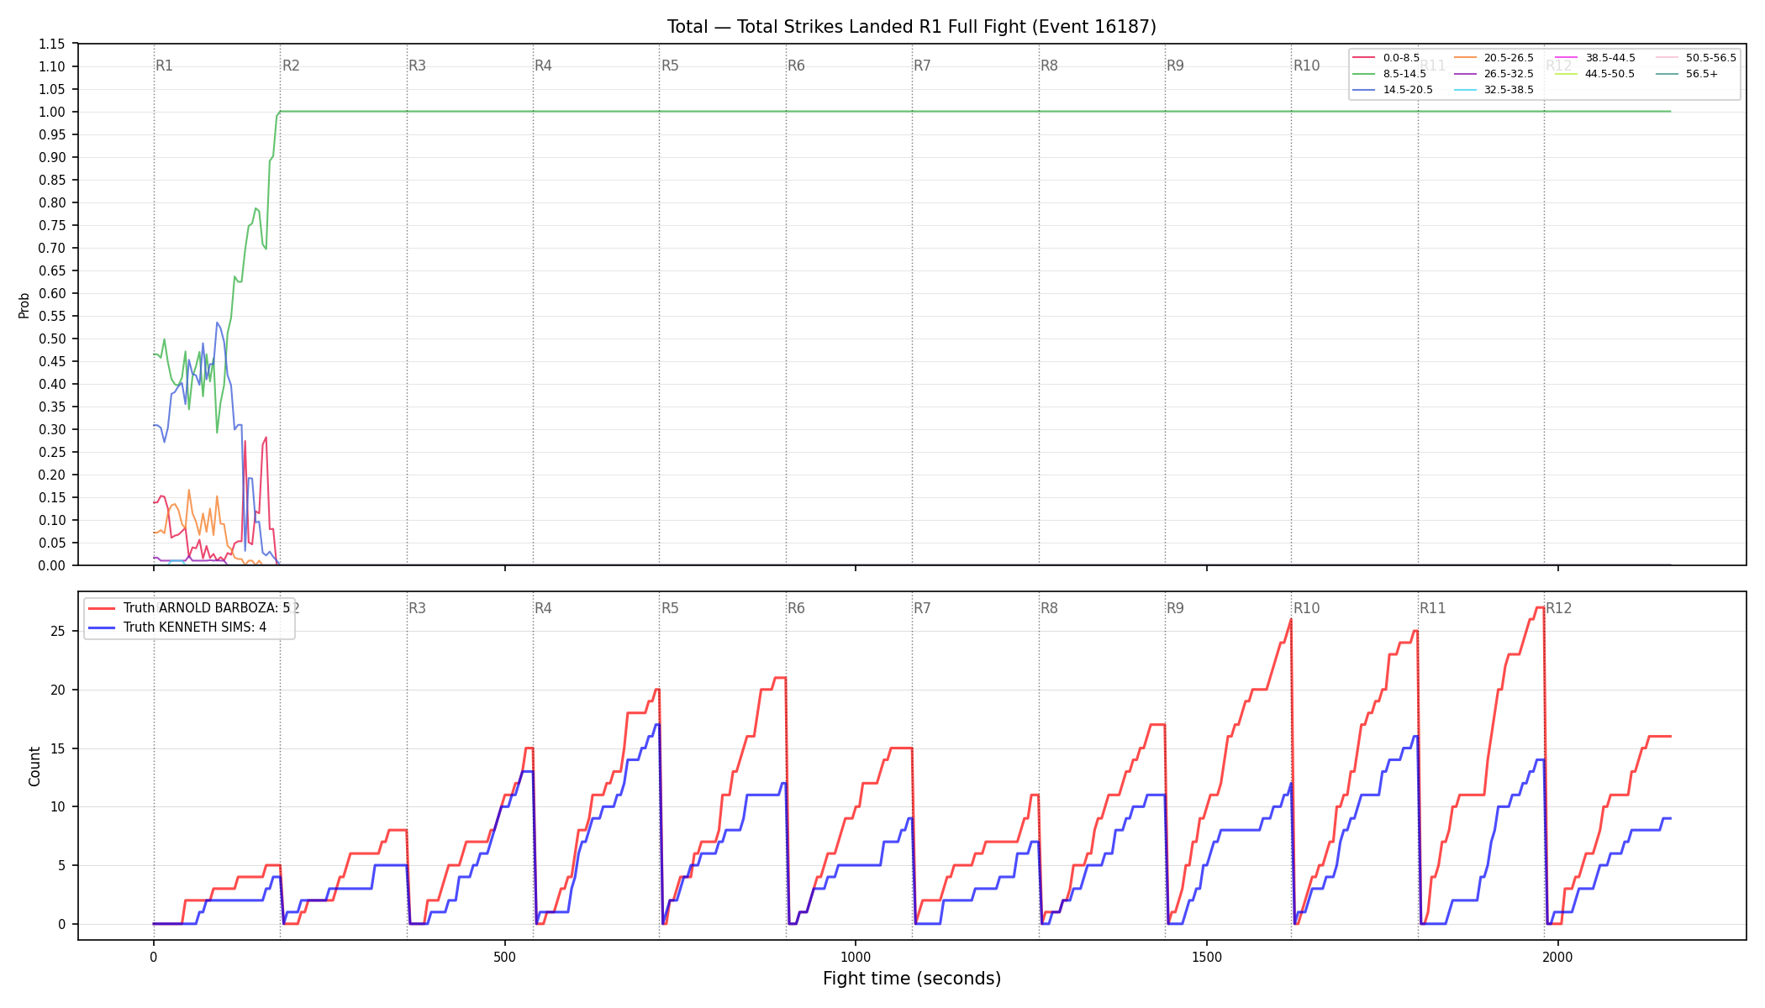The width and height of the screenshot is (1765, 1008).
Task: Click the blue swatch beside Truth KENNETH SIMS
Action: (102, 627)
